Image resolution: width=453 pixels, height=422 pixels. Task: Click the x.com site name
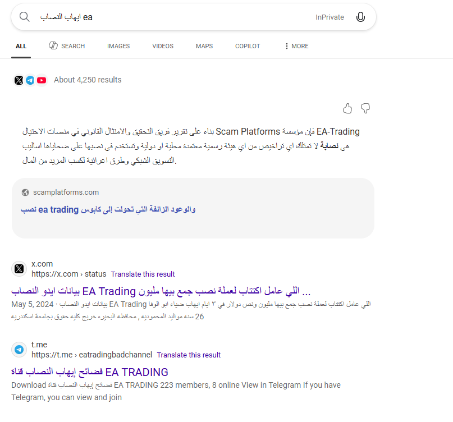tap(42, 264)
